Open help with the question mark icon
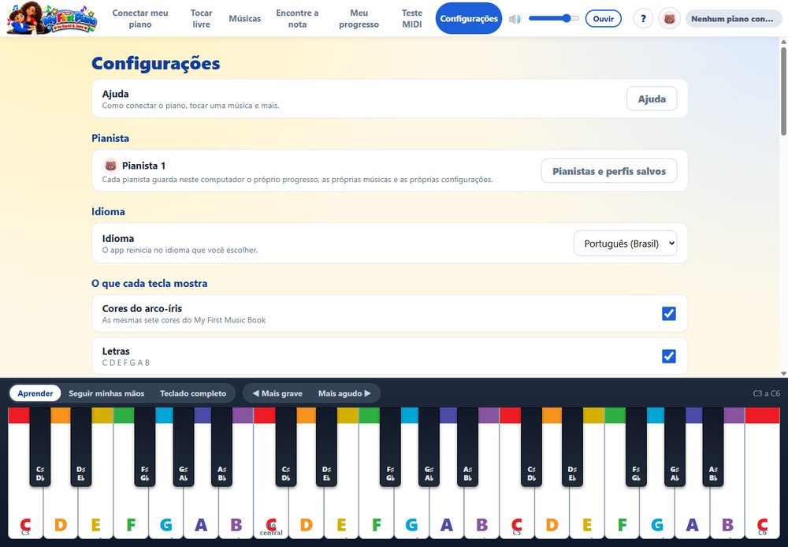 point(643,19)
